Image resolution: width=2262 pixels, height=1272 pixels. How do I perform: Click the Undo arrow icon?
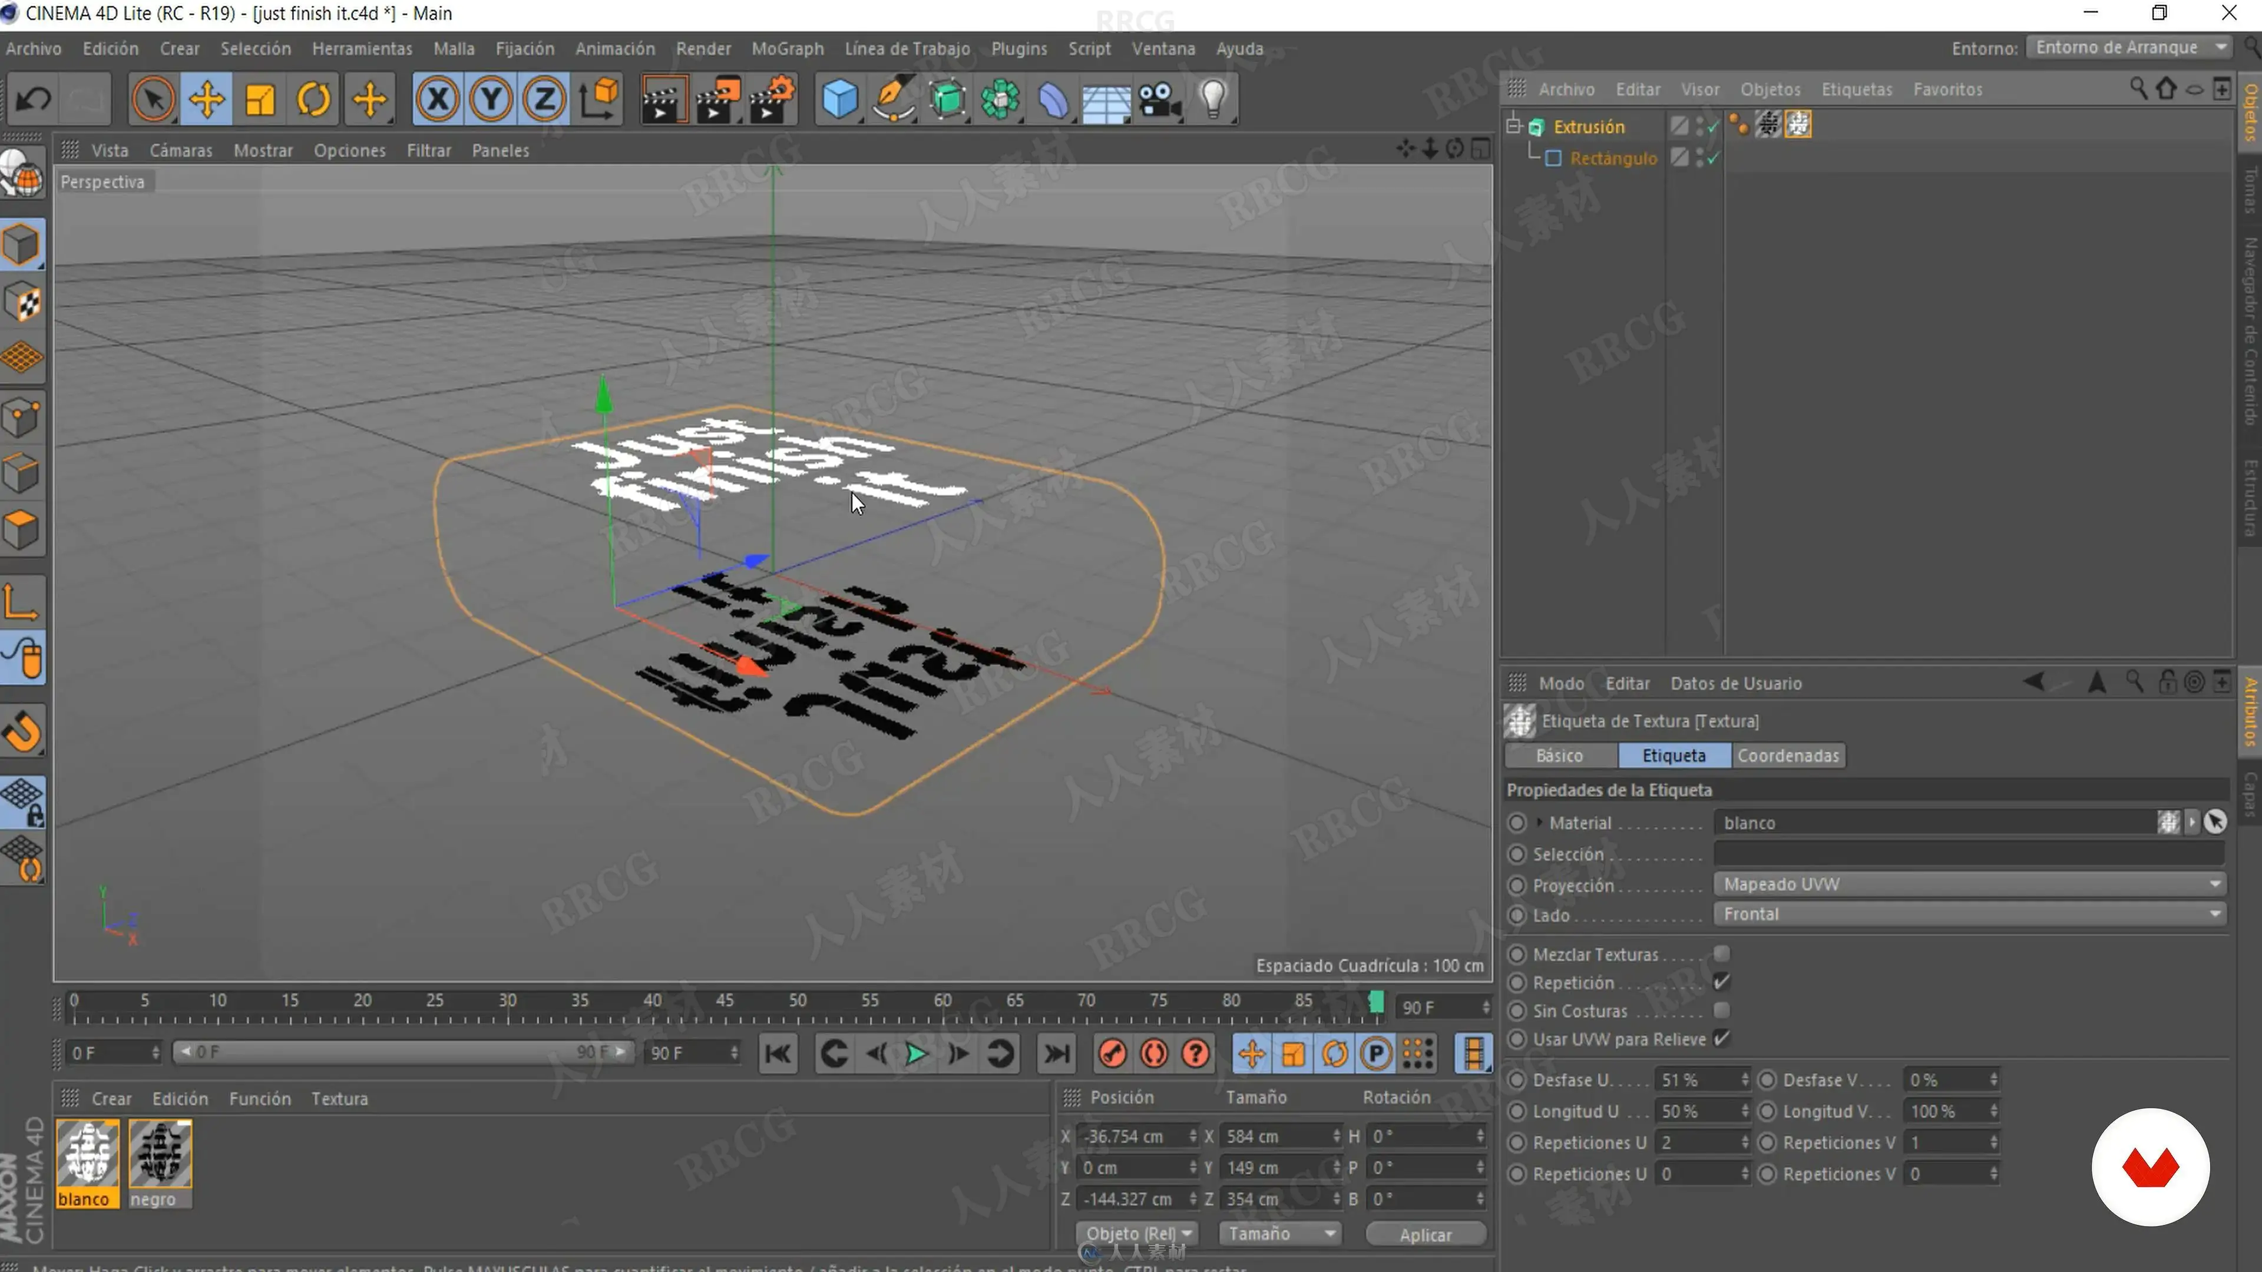click(34, 99)
